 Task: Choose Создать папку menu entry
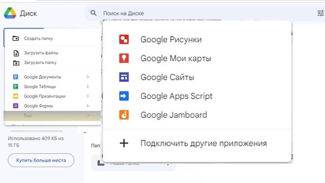tap(53, 39)
